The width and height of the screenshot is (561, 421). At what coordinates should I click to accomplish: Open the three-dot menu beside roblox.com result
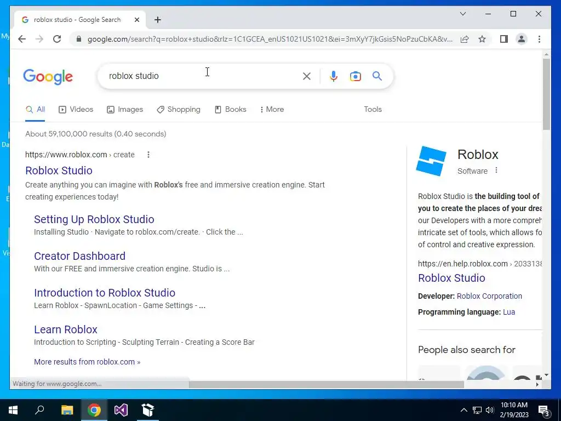(x=148, y=155)
